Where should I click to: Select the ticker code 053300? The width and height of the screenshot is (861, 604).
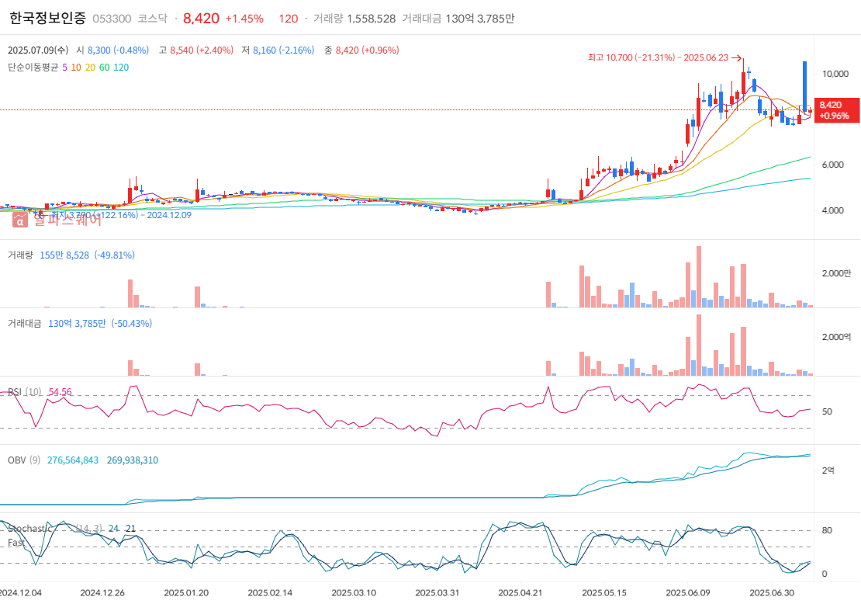click(x=112, y=19)
